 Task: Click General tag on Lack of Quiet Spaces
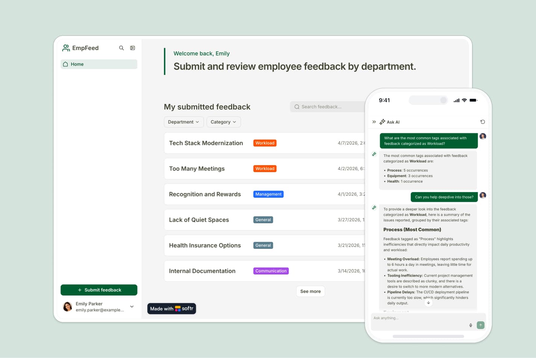(x=263, y=220)
